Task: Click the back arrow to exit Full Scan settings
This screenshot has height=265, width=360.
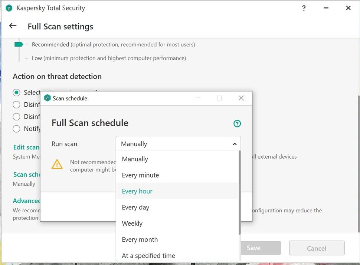Action: point(13,26)
